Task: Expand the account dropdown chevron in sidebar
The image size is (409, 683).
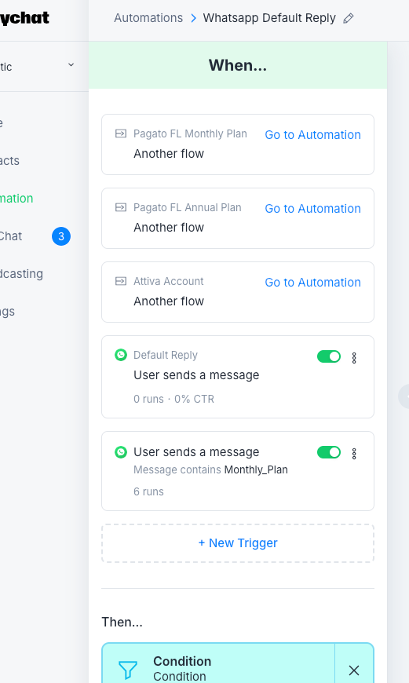Action: click(71, 65)
